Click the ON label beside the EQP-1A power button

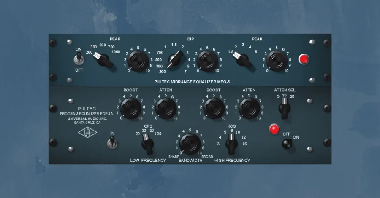point(296,137)
